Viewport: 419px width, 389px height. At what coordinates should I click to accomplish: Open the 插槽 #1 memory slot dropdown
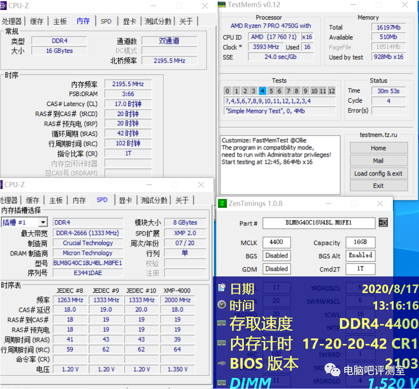(43, 222)
